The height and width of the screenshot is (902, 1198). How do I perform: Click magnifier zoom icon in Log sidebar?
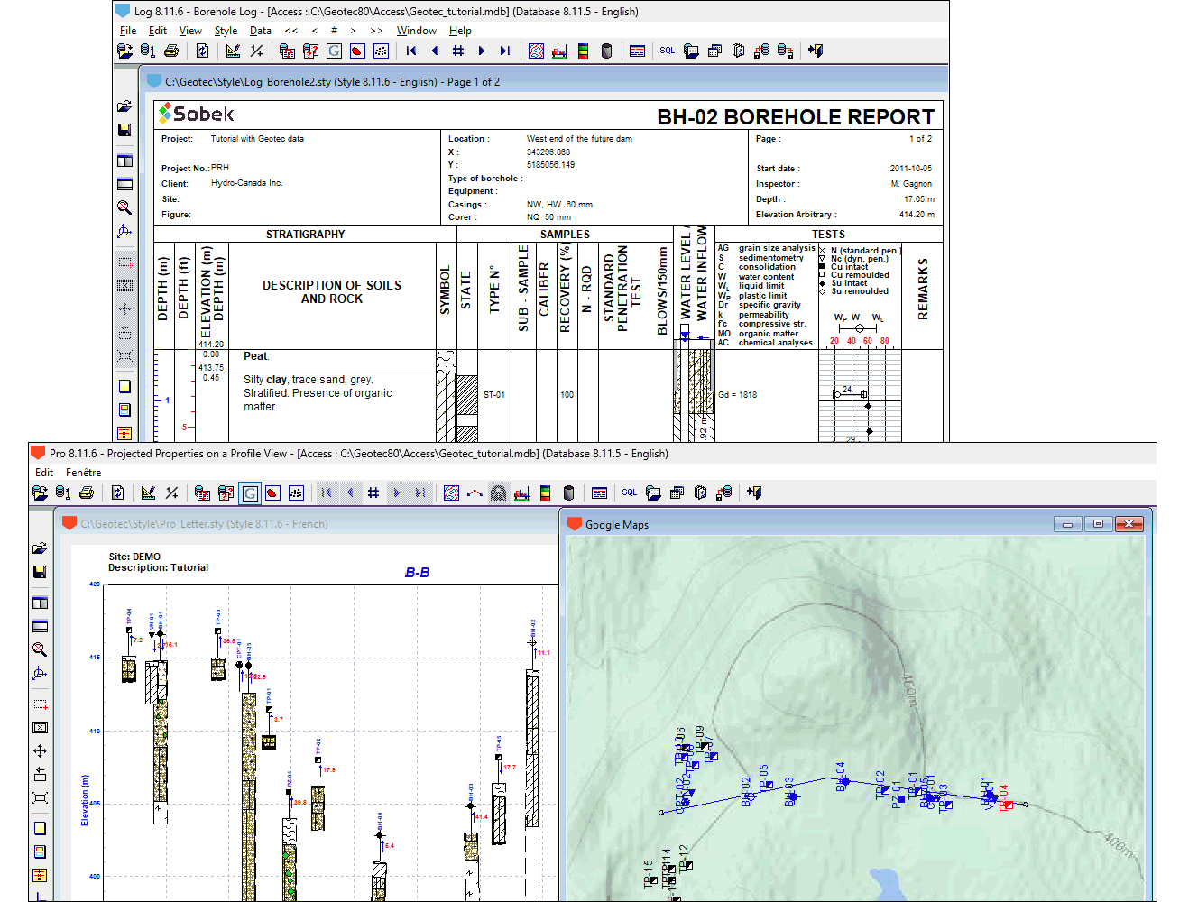click(x=124, y=207)
